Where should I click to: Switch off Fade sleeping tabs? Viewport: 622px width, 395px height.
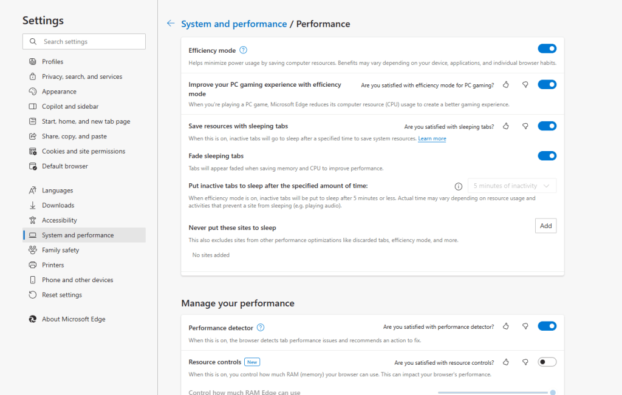tap(547, 156)
